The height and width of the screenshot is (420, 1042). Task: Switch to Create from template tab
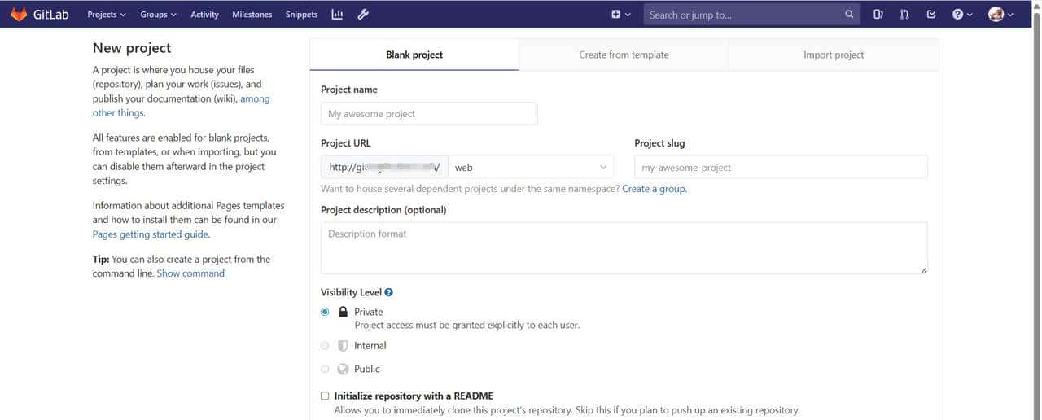click(624, 55)
